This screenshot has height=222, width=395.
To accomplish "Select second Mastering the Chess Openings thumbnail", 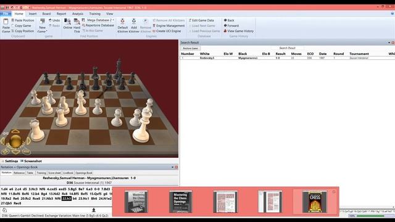I will [x=180, y=202].
